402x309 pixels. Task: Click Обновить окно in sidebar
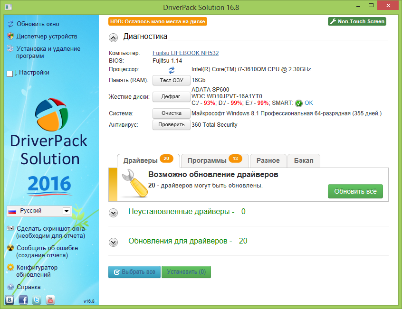point(38,24)
